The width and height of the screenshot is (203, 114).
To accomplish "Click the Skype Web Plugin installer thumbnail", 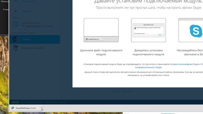I will click(x=148, y=30).
